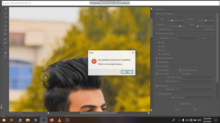This screenshot has height=123, width=220.
Task: Toggle the Pin Edges checkbox
Action: pos(204,29)
